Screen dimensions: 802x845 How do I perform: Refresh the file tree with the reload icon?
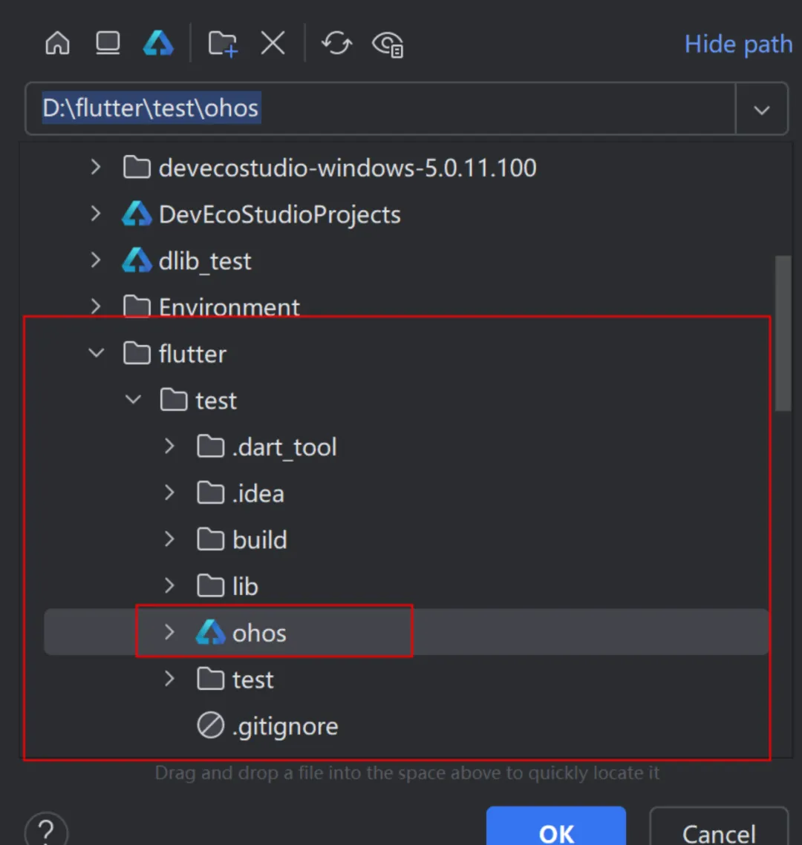coord(336,43)
